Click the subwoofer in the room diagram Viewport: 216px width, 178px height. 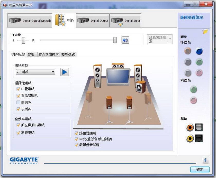coord(140,87)
